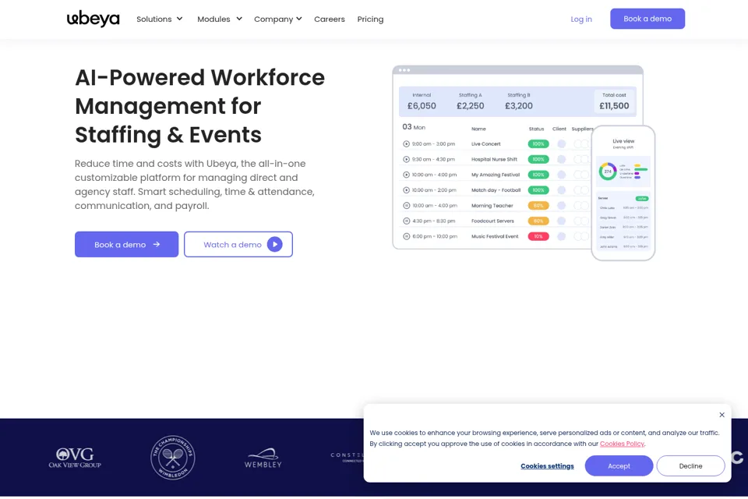Open the Pricing page

(x=370, y=19)
